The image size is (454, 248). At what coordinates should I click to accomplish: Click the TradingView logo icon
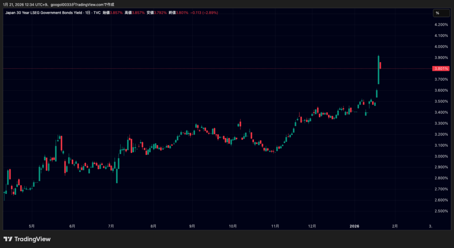click(x=8, y=239)
